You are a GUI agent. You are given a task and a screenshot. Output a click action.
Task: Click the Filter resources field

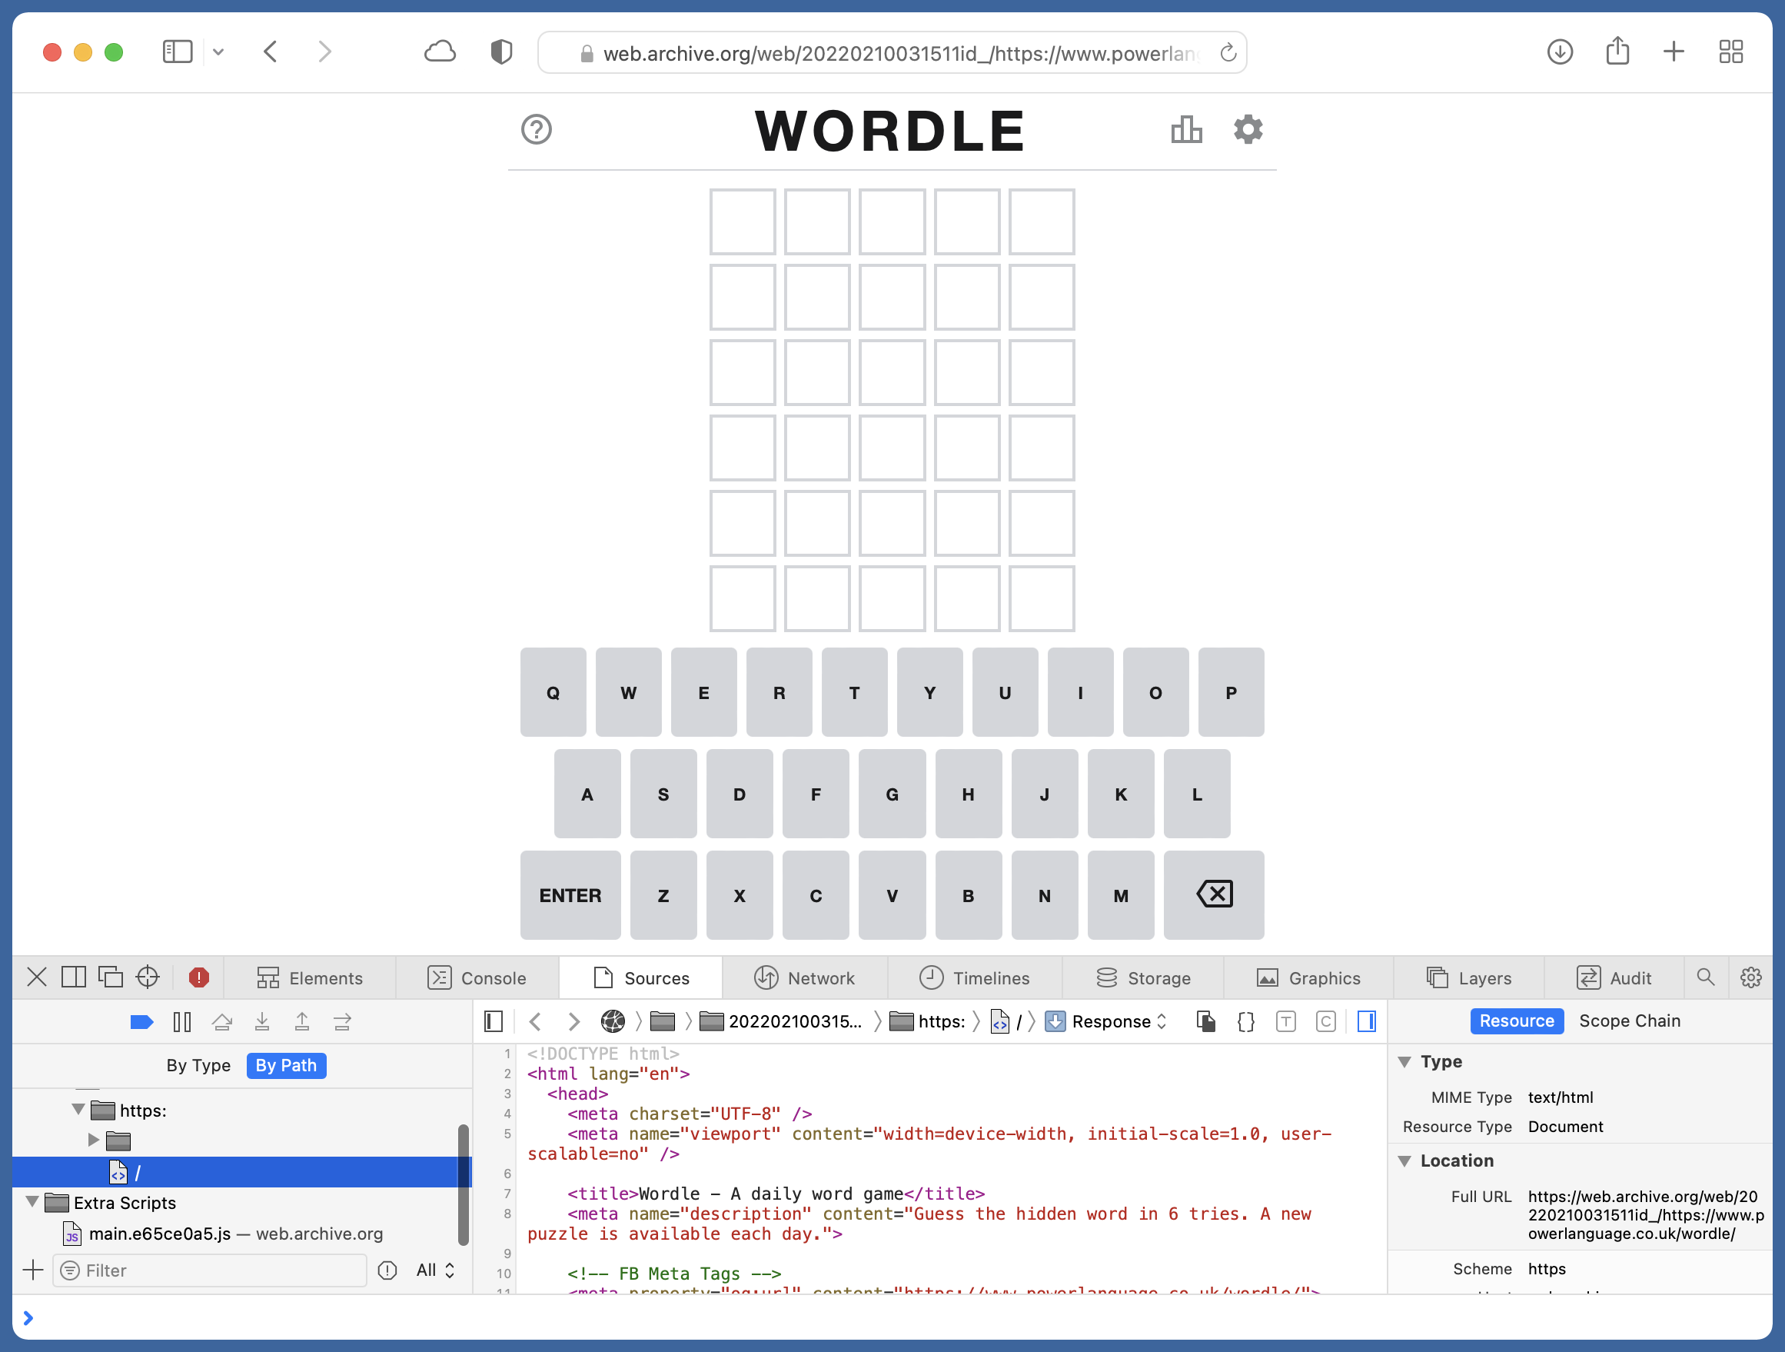coord(210,1270)
